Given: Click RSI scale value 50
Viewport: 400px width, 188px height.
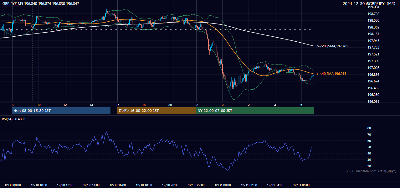Looking at the screenshot, I should point(369,147).
